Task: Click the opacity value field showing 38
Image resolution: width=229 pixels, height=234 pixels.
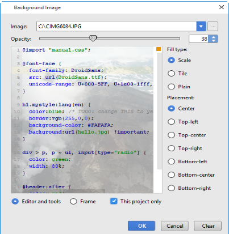Action: point(198,39)
